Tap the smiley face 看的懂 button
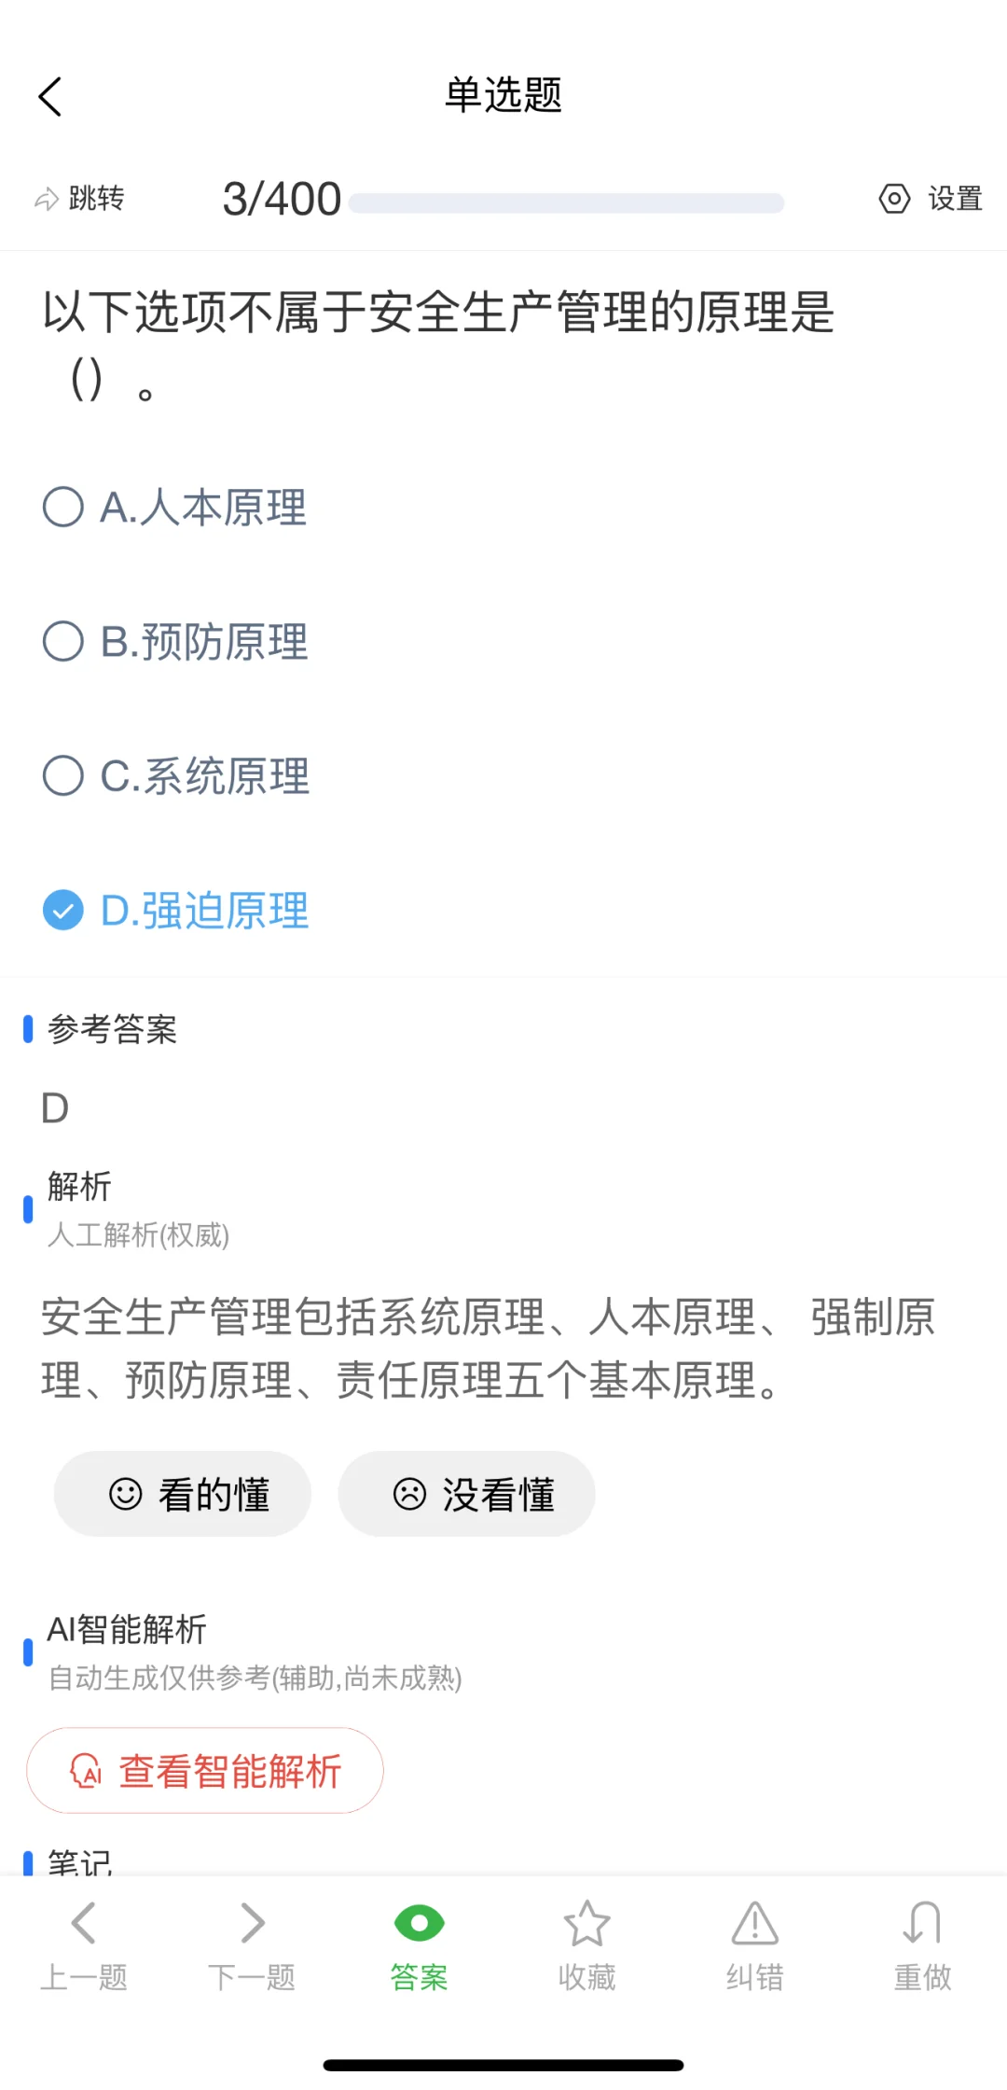Viewport: 1007px width, 2090px height. (x=183, y=1494)
